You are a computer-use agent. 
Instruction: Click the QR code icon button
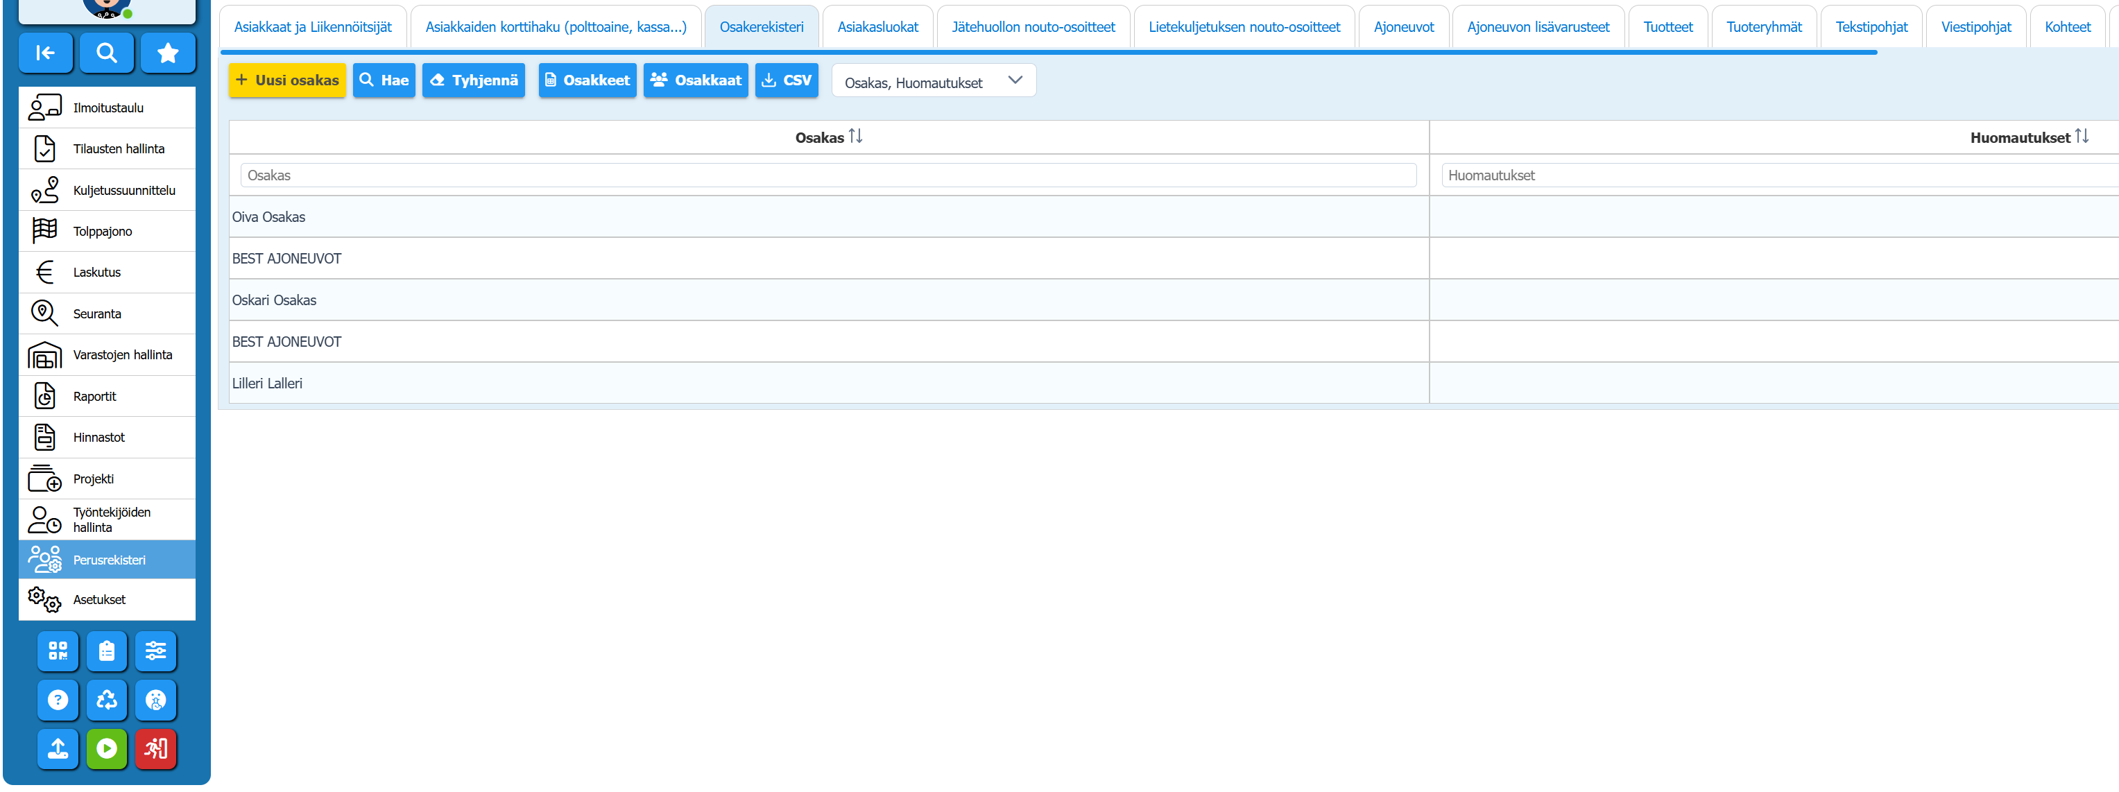click(58, 651)
